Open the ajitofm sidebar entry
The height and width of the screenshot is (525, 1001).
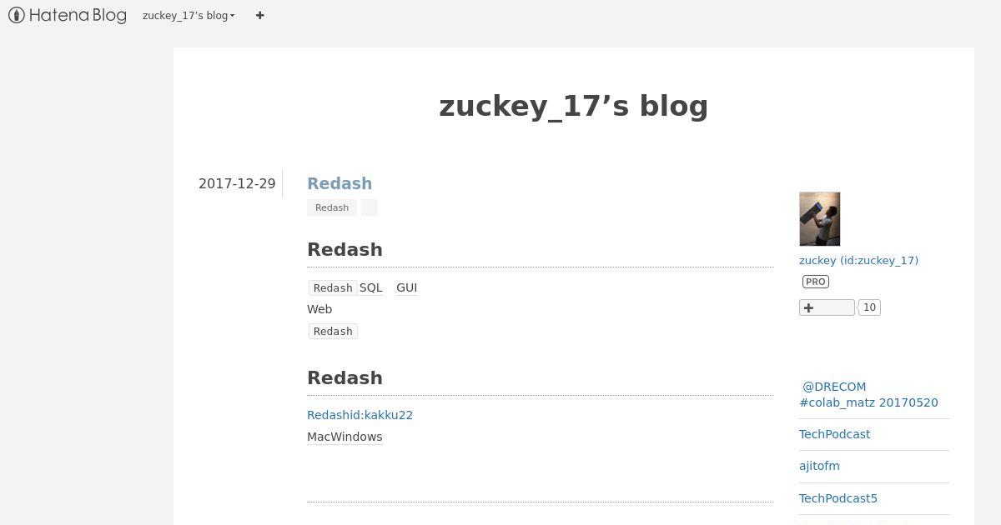point(819,466)
